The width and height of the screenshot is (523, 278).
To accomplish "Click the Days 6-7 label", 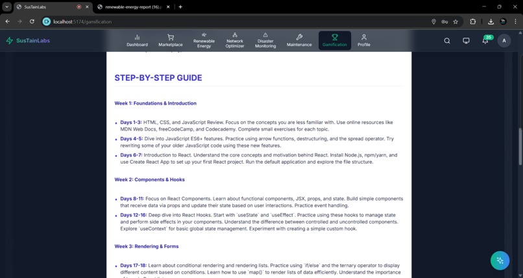I will click(131, 155).
